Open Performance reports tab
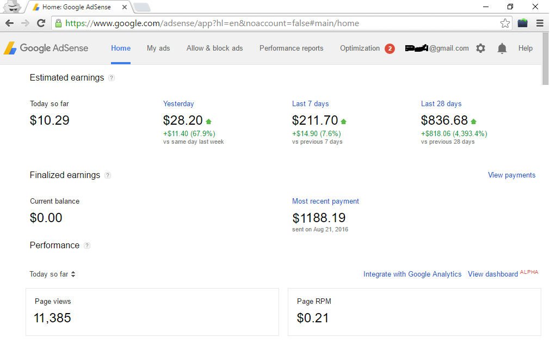The width and height of the screenshot is (550, 349). (x=292, y=48)
